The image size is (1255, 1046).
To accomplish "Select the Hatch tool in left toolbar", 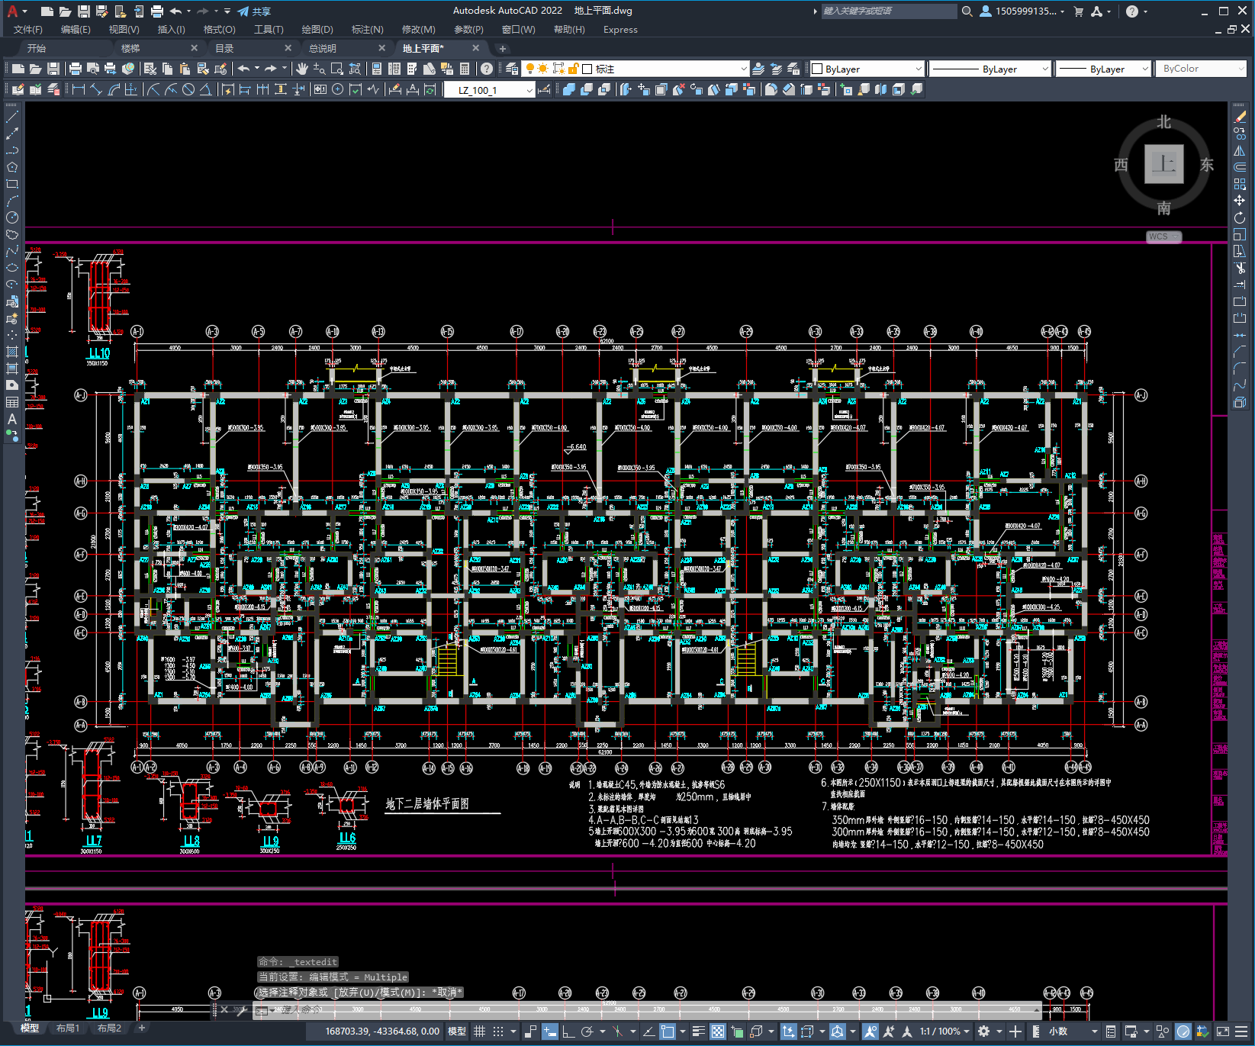I will pos(12,352).
